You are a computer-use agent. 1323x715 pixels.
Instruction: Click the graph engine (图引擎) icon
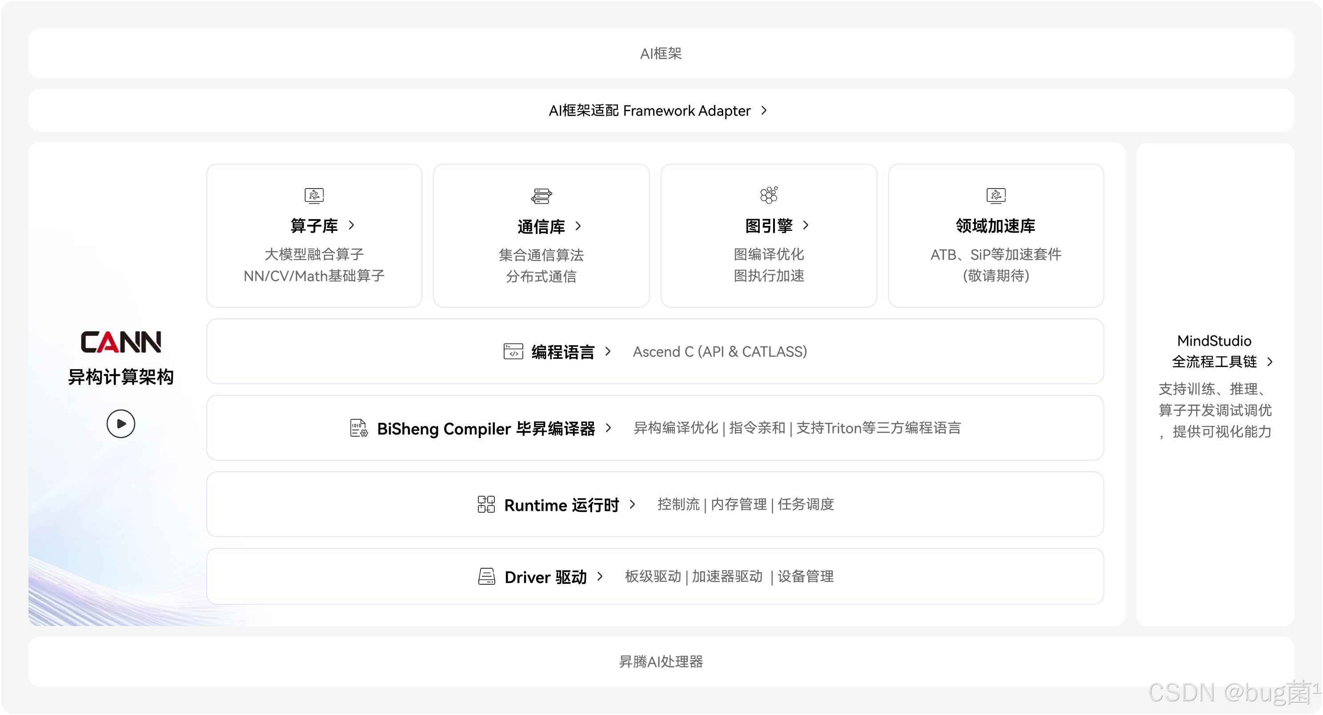[x=769, y=195]
